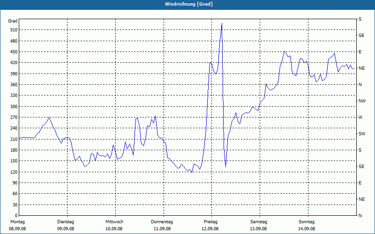This screenshot has width=375, height=234.
Task: Click the date 14.09.08
Action: coord(307,229)
